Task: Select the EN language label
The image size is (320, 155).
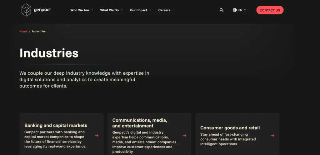Action: click(x=240, y=10)
